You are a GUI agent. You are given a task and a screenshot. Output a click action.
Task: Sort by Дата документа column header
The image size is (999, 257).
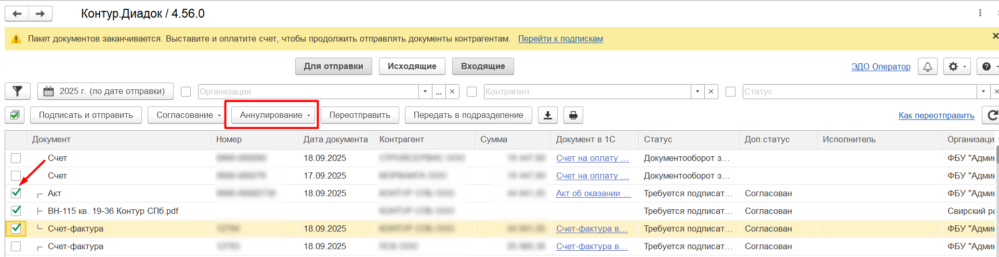click(x=335, y=140)
